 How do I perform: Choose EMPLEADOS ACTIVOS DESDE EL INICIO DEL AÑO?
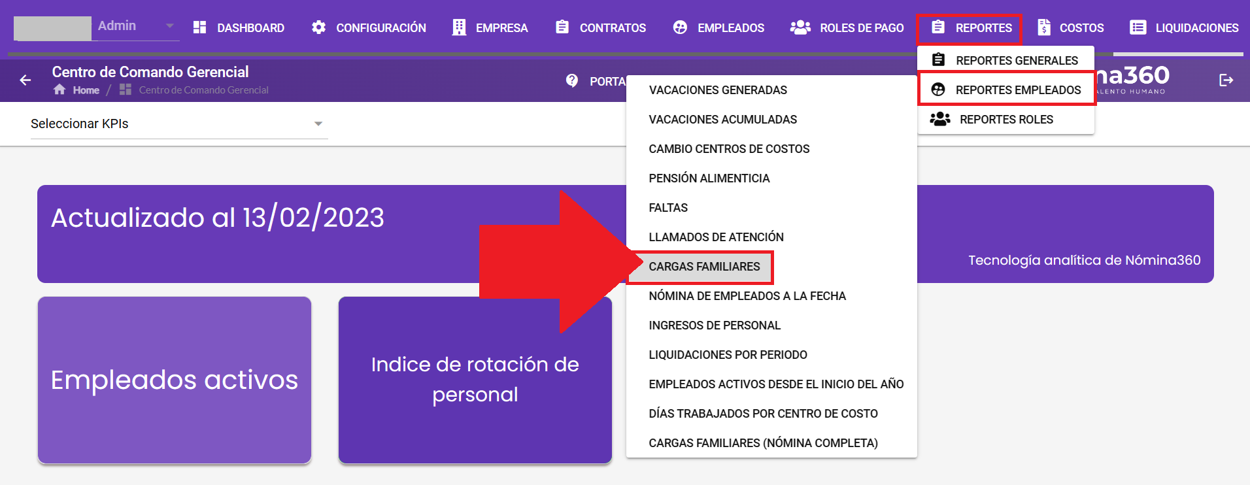click(x=771, y=384)
